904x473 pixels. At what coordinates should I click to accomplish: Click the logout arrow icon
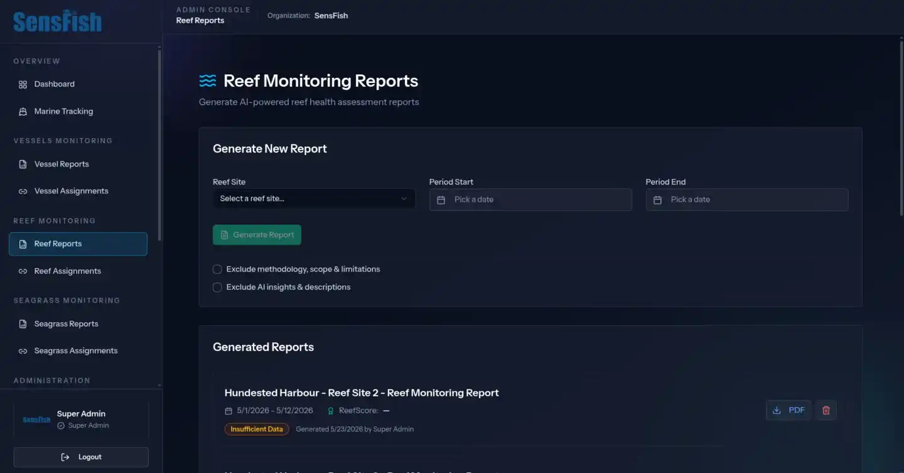(65, 457)
